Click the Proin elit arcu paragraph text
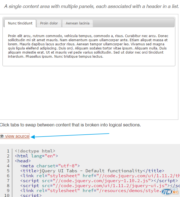 (x=88, y=46)
